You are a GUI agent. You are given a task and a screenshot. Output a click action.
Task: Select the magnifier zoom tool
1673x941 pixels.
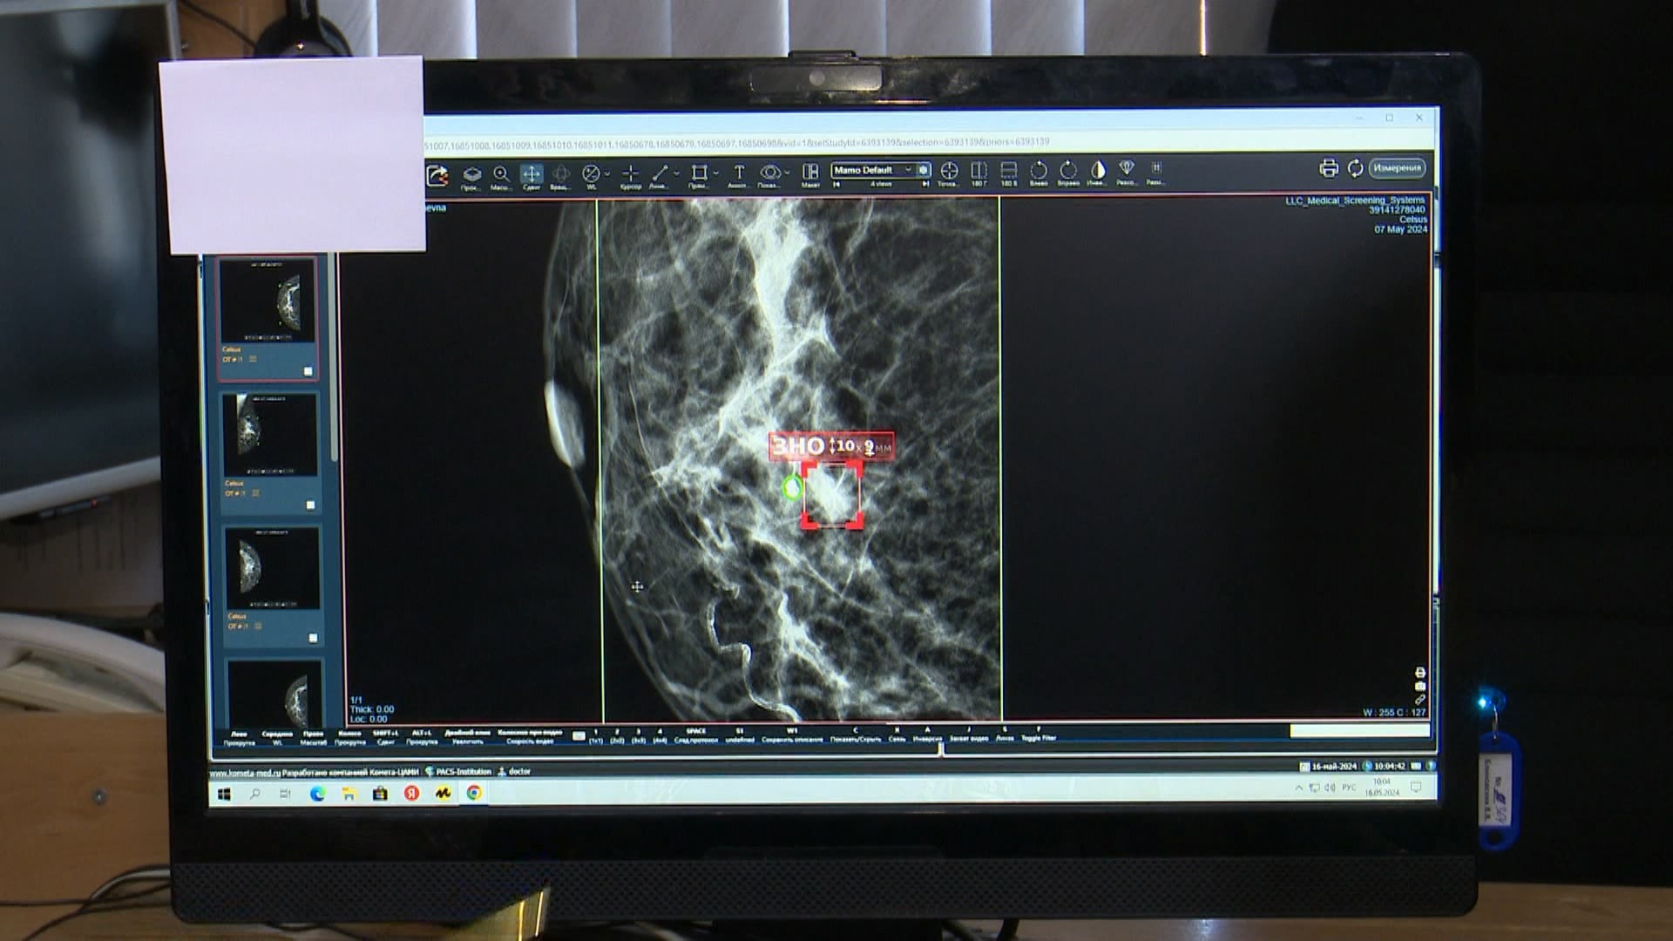click(501, 173)
